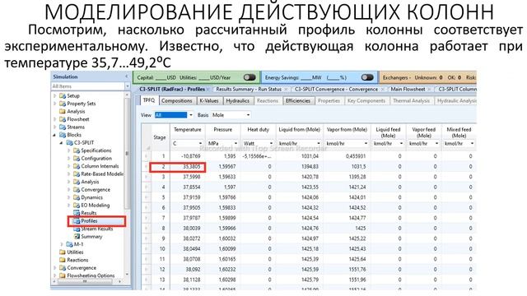
Task: Select the Stream Results tree item
Action: [97, 229]
